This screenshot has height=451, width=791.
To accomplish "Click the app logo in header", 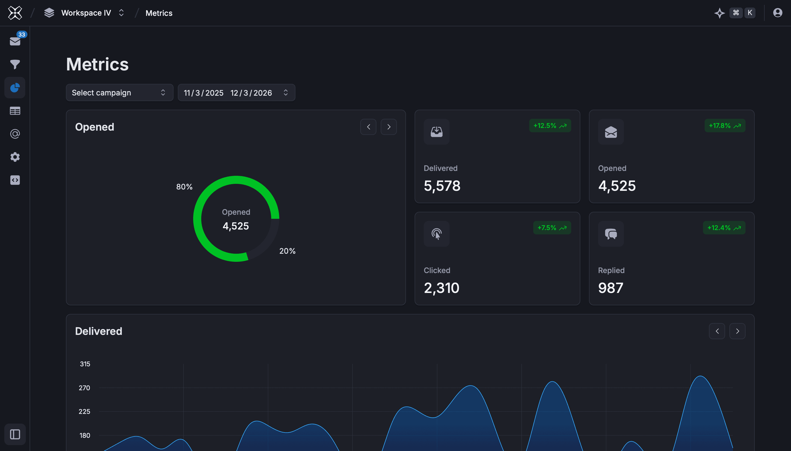I will [15, 13].
